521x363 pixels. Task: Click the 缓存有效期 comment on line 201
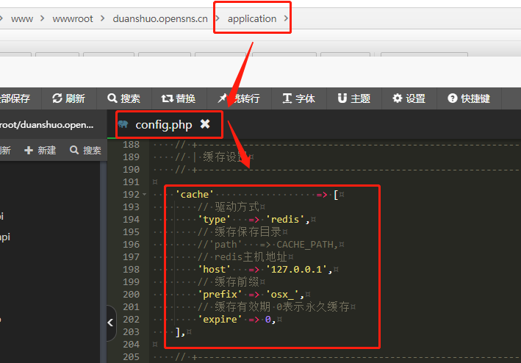(x=273, y=307)
